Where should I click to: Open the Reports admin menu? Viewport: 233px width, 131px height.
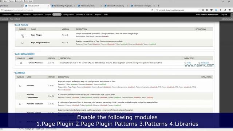pyautogui.click(x=98, y=15)
